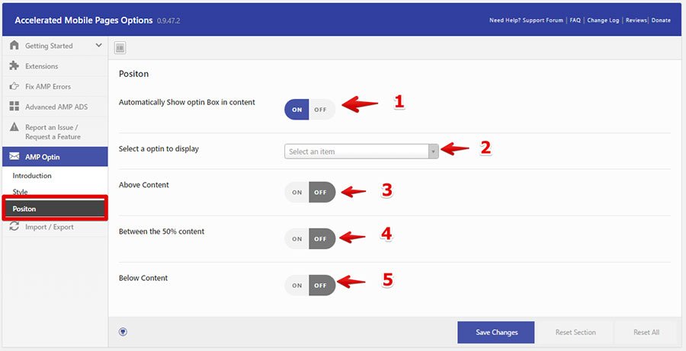Enable Between the 50% content ON
Viewport: 686px width, 351px height.
click(297, 238)
